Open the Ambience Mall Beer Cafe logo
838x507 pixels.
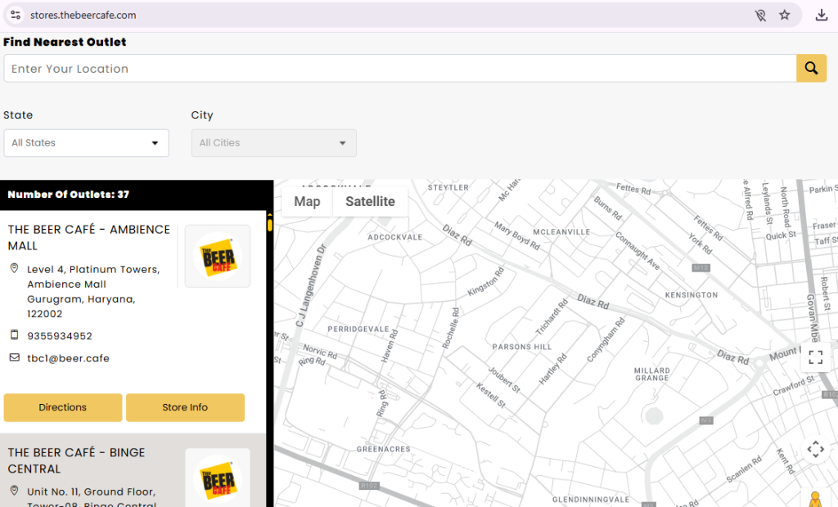coord(218,257)
